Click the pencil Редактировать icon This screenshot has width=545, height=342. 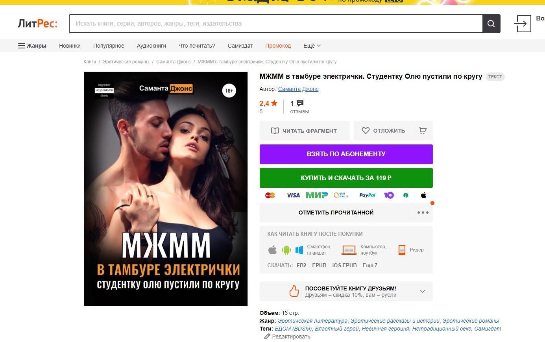click(x=267, y=336)
